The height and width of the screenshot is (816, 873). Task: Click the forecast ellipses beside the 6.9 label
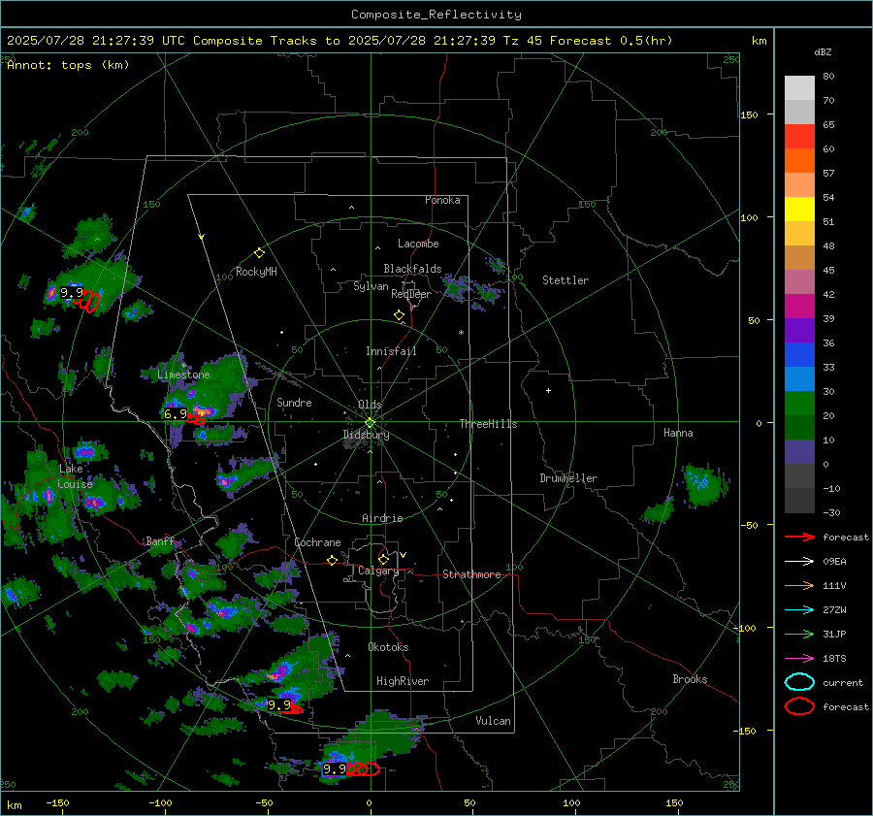tap(196, 418)
